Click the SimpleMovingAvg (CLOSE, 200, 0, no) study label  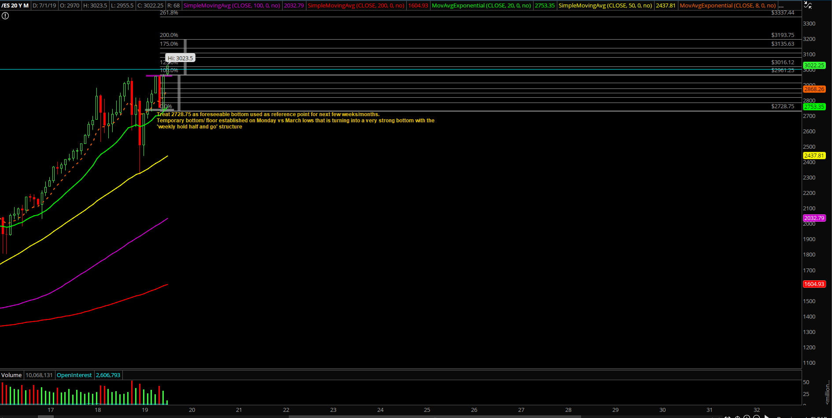tap(356, 6)
